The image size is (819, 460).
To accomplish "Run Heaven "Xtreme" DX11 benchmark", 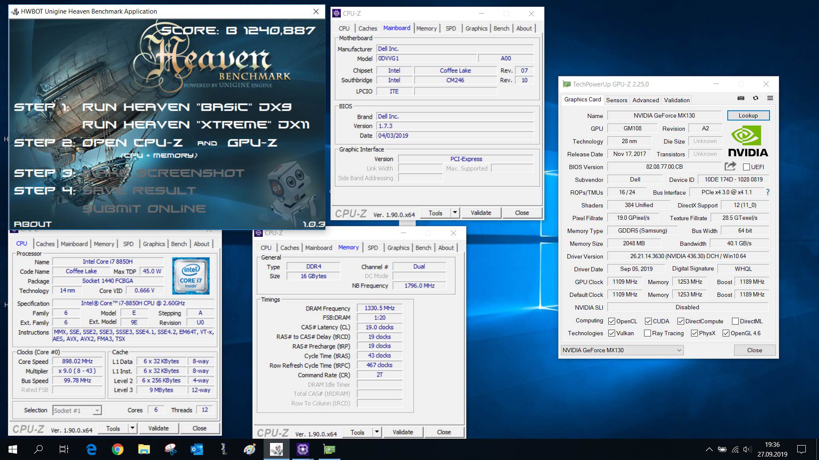I will click(196, 125).
